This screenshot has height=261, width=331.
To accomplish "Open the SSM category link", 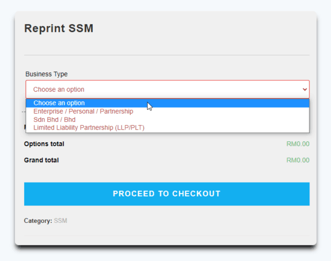I will 60,221.
